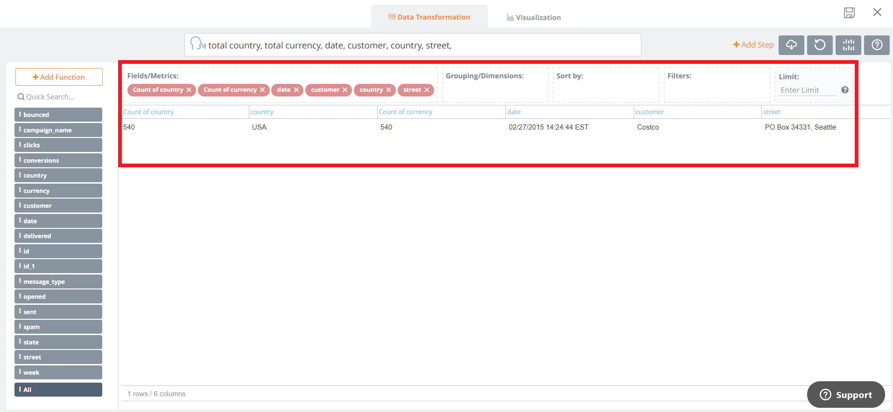Click the reset/undo circular arrow icon
893x412 pixels.
[820, 45]
